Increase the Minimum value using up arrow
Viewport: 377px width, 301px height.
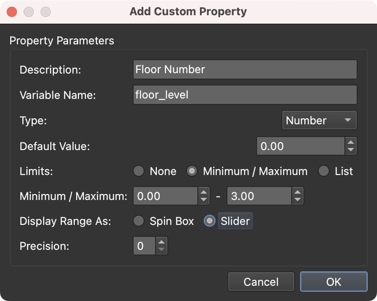pos(203,193)
